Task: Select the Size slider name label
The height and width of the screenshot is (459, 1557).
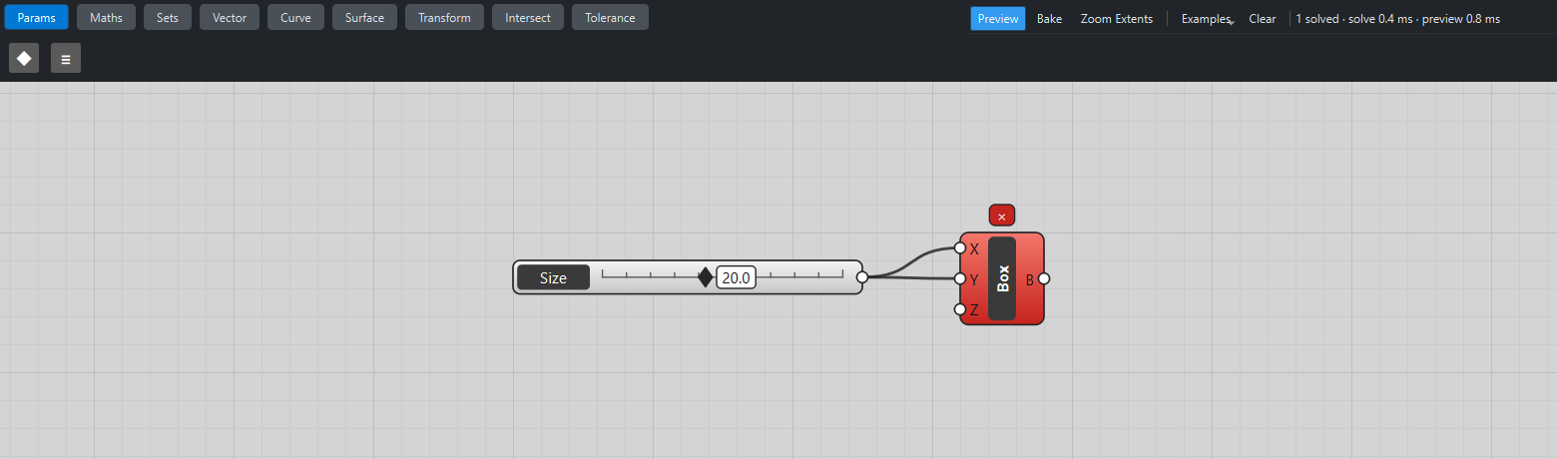Action: (x=553, y=277)
